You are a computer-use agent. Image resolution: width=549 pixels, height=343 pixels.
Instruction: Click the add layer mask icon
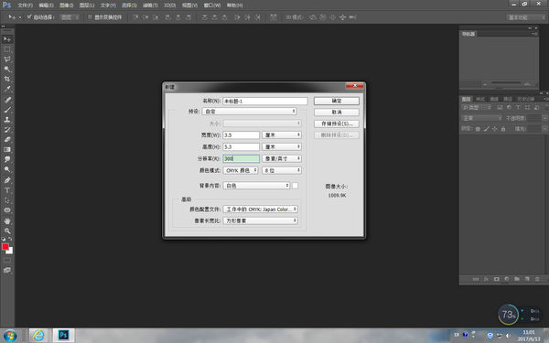coord(497,279)
